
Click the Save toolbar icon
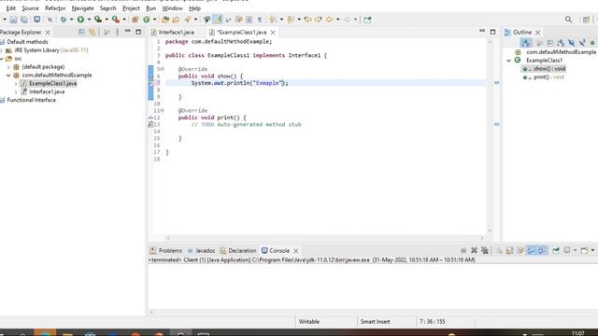[13, 20]
